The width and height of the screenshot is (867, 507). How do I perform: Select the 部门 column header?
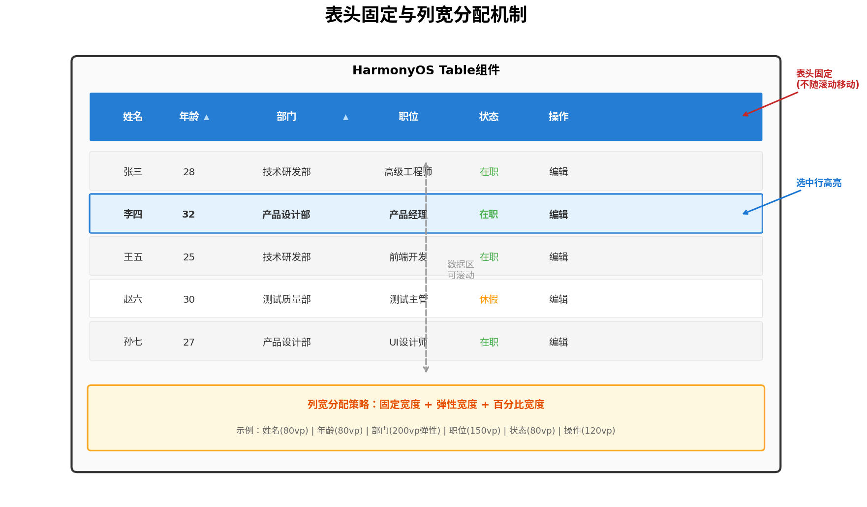[286, 117]
